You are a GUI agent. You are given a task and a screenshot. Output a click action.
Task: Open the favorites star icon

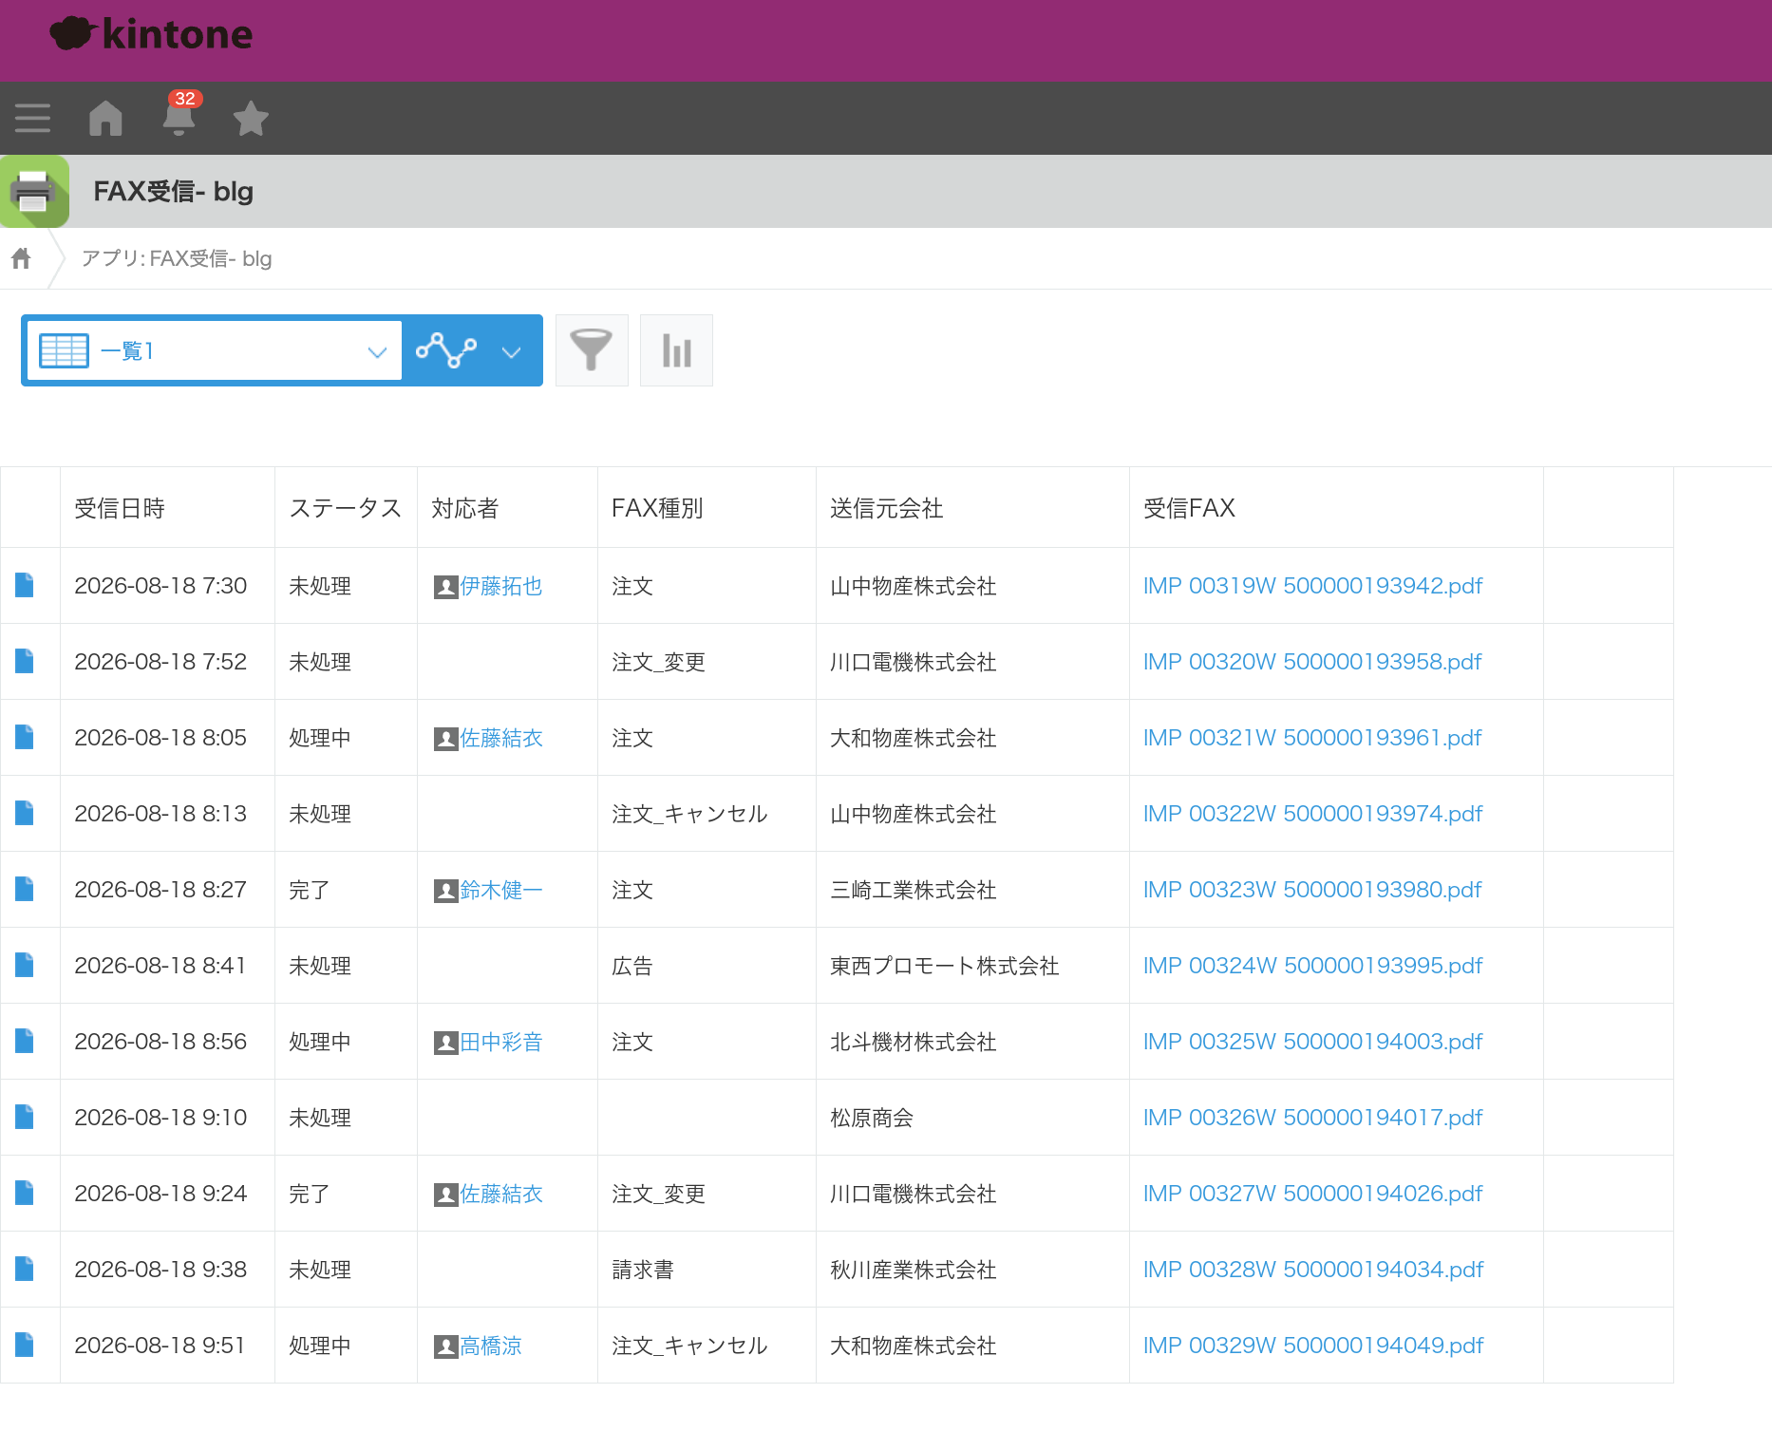251,118
